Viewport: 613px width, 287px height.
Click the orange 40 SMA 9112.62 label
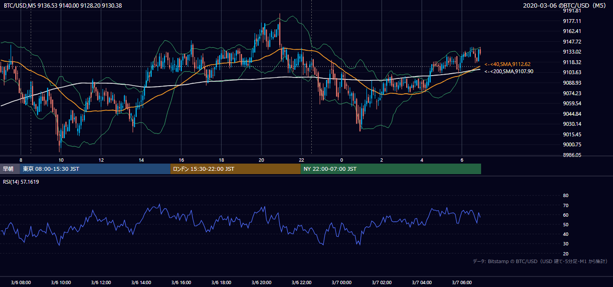point(507,64)
